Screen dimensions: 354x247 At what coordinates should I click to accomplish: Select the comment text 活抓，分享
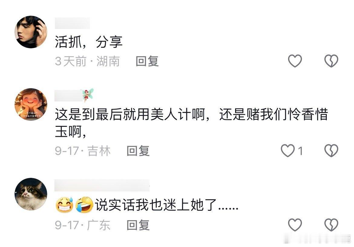[89, 42]
